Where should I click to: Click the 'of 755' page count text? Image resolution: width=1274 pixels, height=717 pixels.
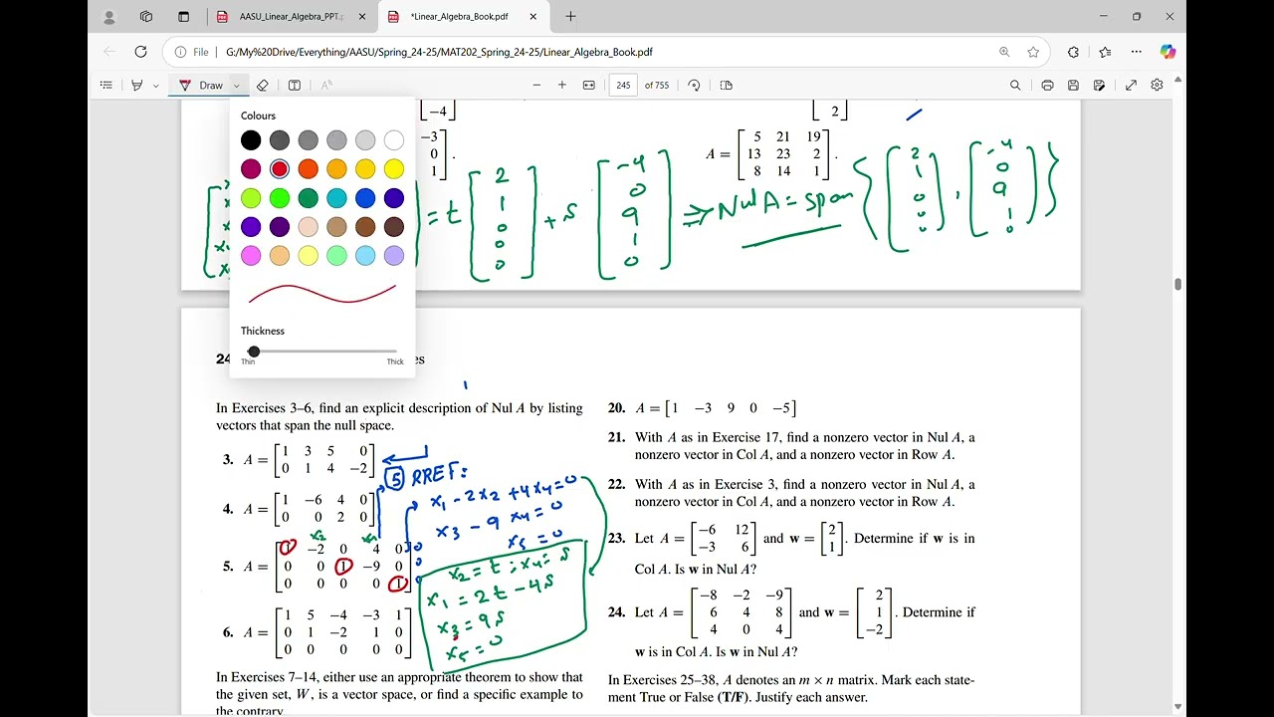click(x=657, y=86)
